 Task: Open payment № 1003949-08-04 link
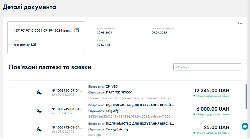pos(67,109)
